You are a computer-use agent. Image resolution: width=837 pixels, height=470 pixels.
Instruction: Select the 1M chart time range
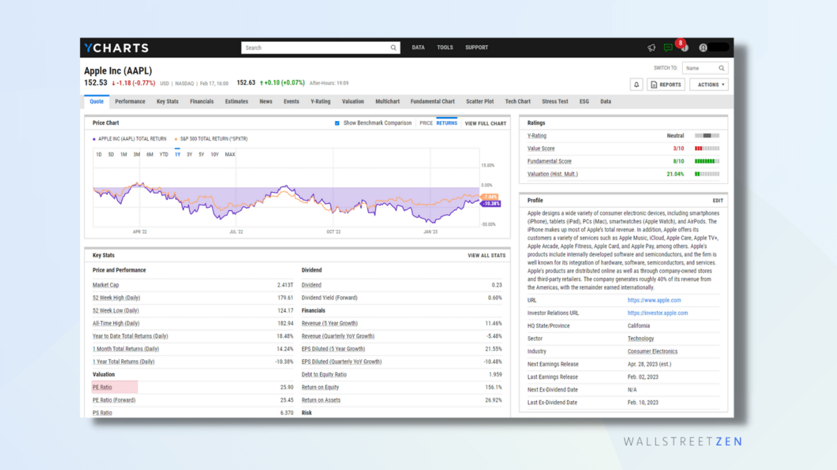click(x=123, y=155)
